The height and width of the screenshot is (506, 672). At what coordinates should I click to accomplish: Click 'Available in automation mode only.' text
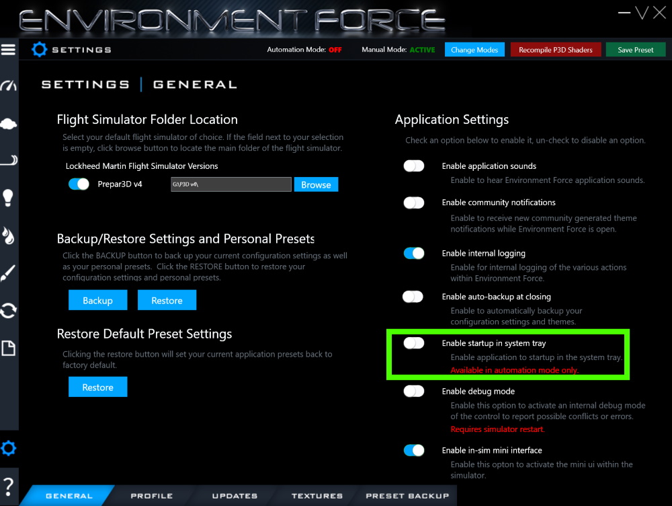click(514, 370)
